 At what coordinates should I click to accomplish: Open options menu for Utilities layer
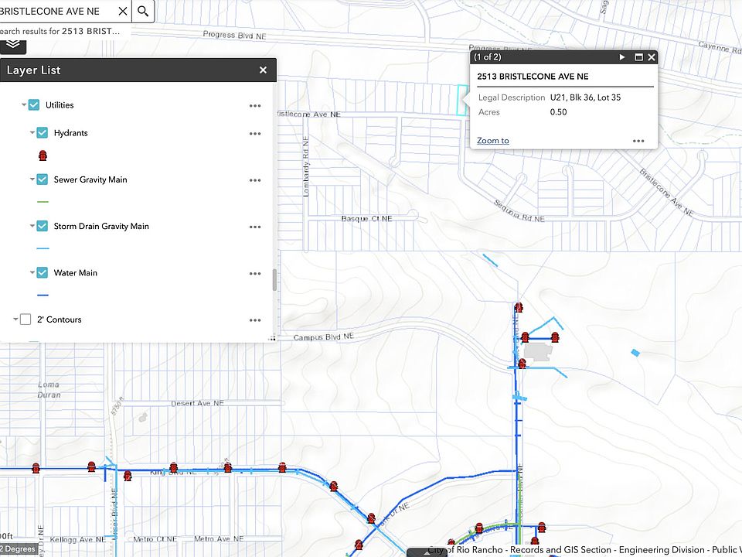(255, 106)
